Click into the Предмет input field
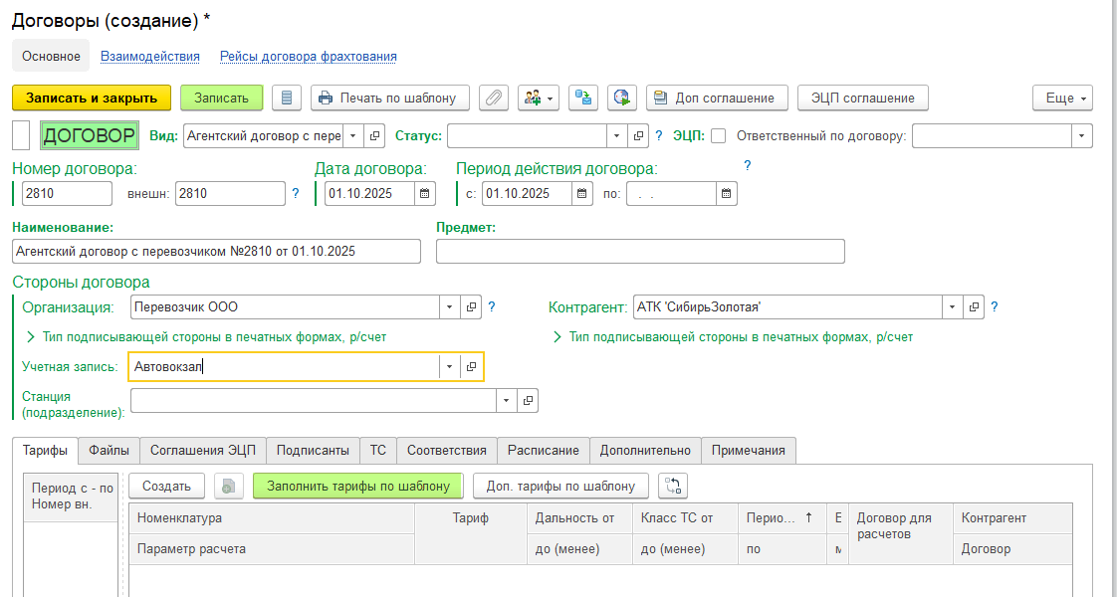This screenshot has width=1117, height=597. (x=639, y=252)
